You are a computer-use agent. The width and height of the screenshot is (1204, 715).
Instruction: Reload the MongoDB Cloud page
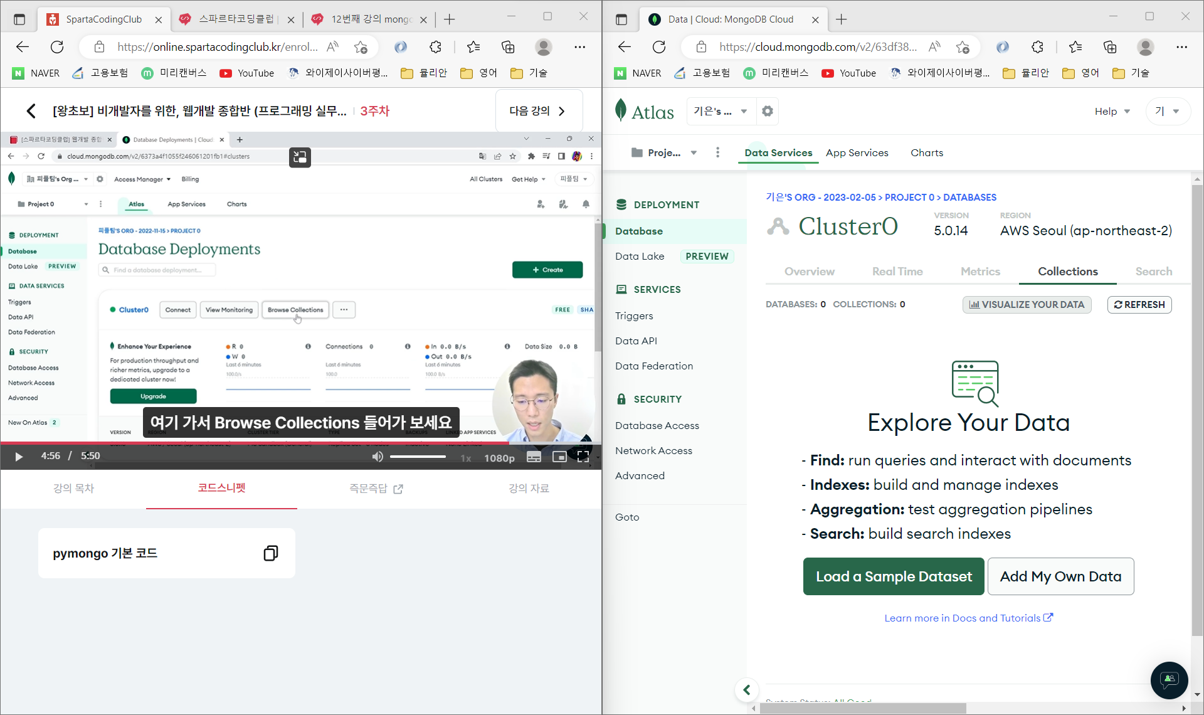(659, 47)
